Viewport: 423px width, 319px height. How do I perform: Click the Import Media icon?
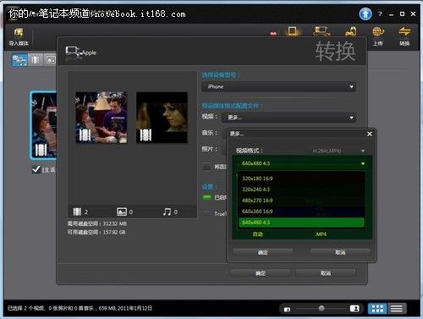click(19, 32)
